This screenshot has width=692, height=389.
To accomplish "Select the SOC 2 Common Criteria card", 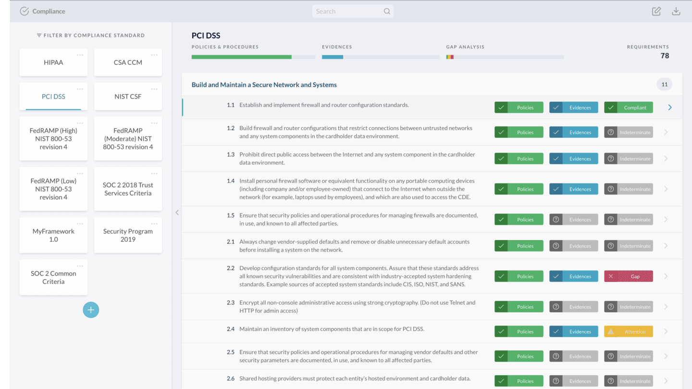I will pos(53,278).
